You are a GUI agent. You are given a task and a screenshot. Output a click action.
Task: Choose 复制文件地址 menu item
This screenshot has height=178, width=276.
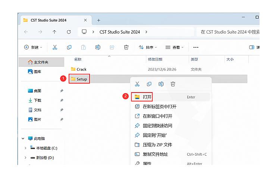pyautogui.click(x=171, y=154)
